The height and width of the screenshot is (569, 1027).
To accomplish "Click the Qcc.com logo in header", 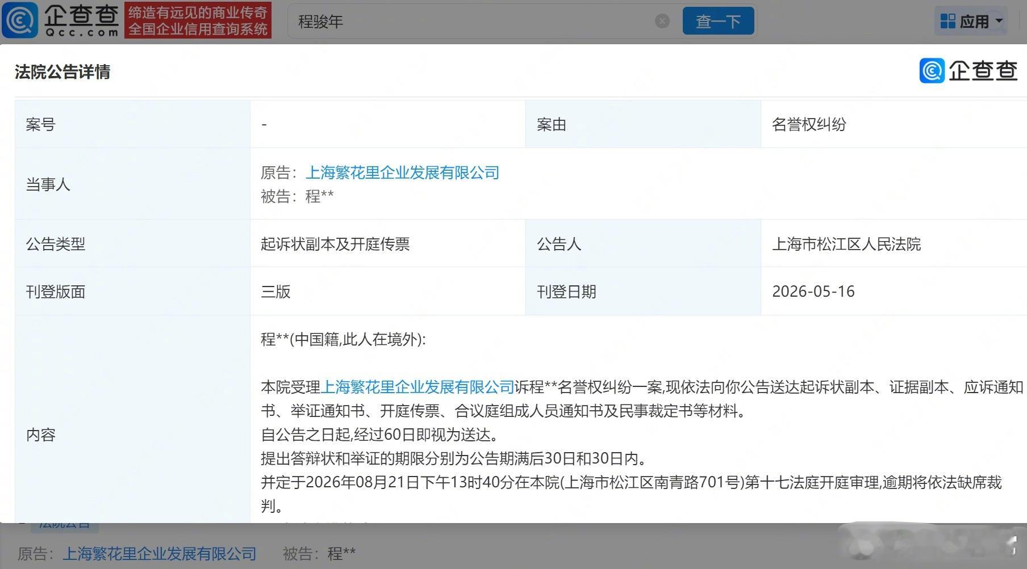I will (x=60, y=20).
